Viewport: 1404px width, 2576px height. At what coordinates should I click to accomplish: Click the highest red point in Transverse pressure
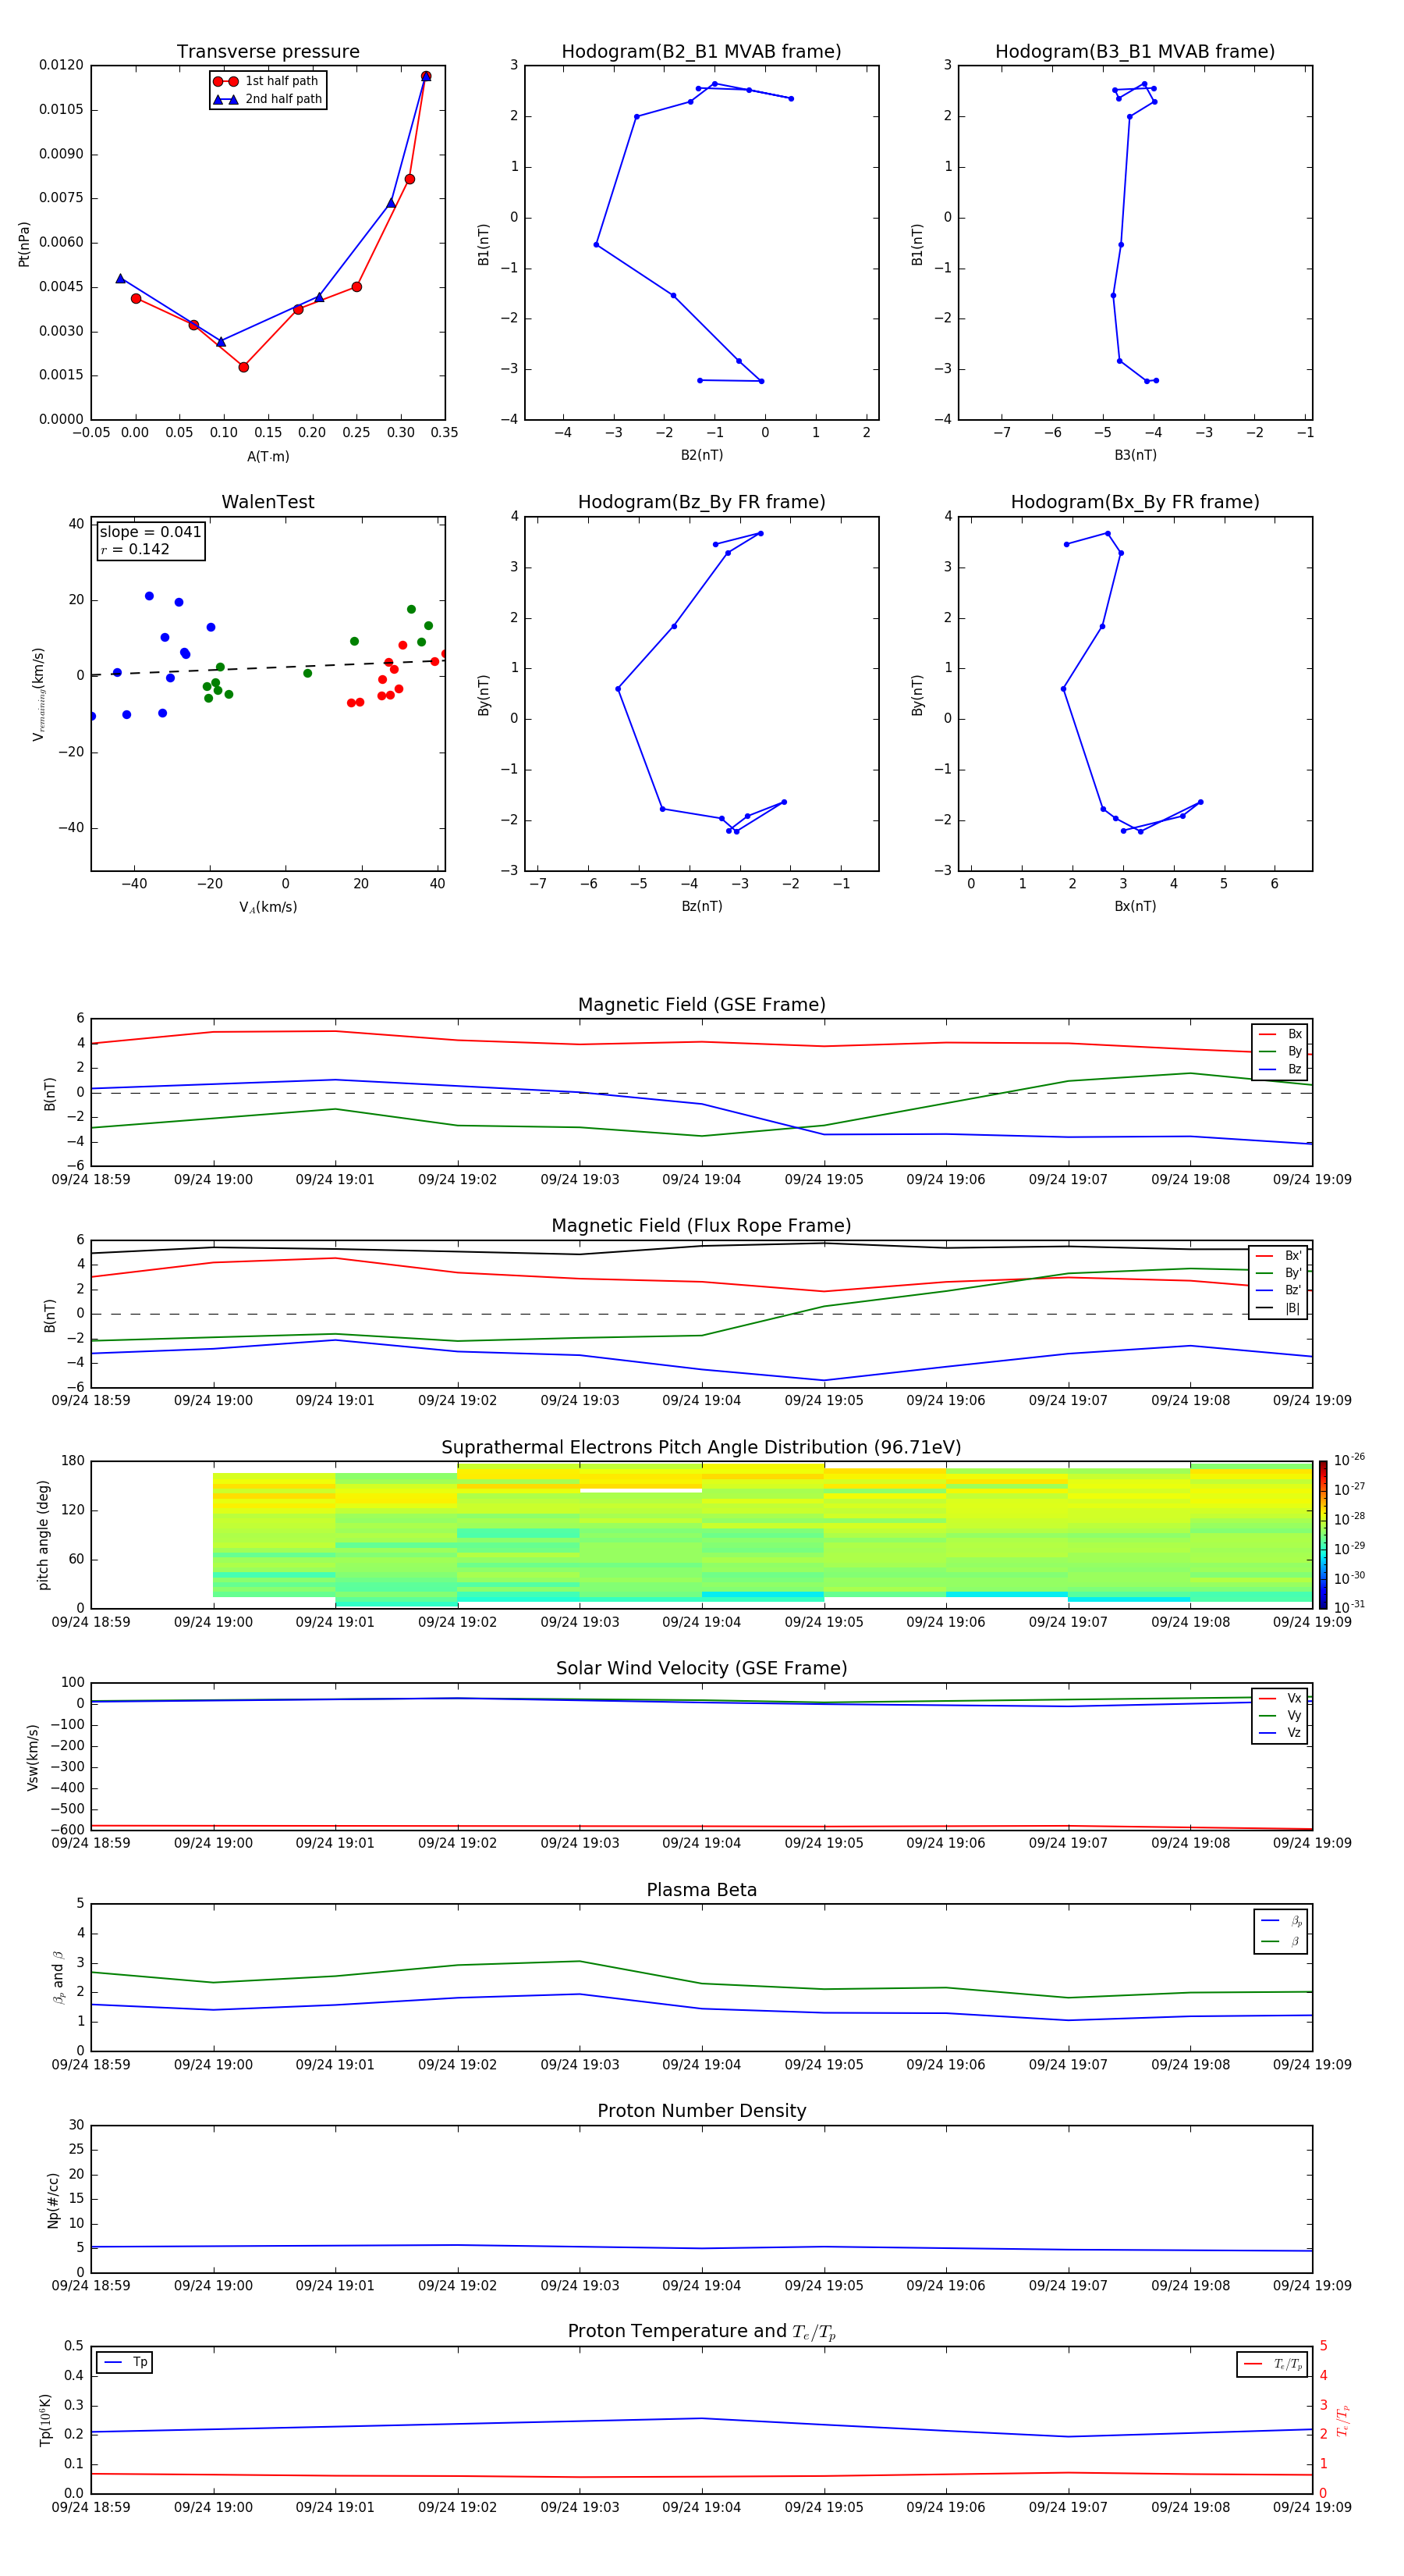coord(426,76)
